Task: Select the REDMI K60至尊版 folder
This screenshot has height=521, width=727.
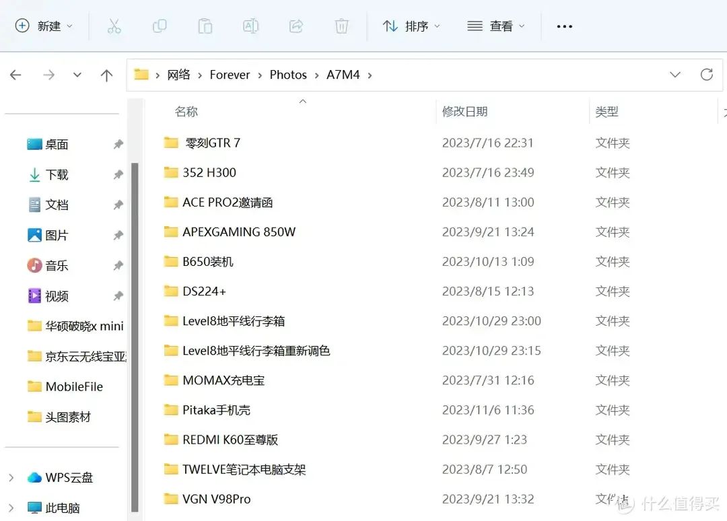Action: pos(221,440)
